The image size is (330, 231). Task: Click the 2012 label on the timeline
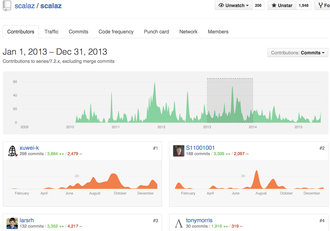(161, 127)
